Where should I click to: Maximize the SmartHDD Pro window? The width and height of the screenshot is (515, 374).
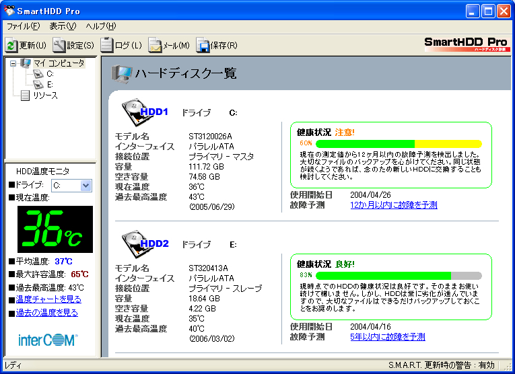tap(488, 11)
